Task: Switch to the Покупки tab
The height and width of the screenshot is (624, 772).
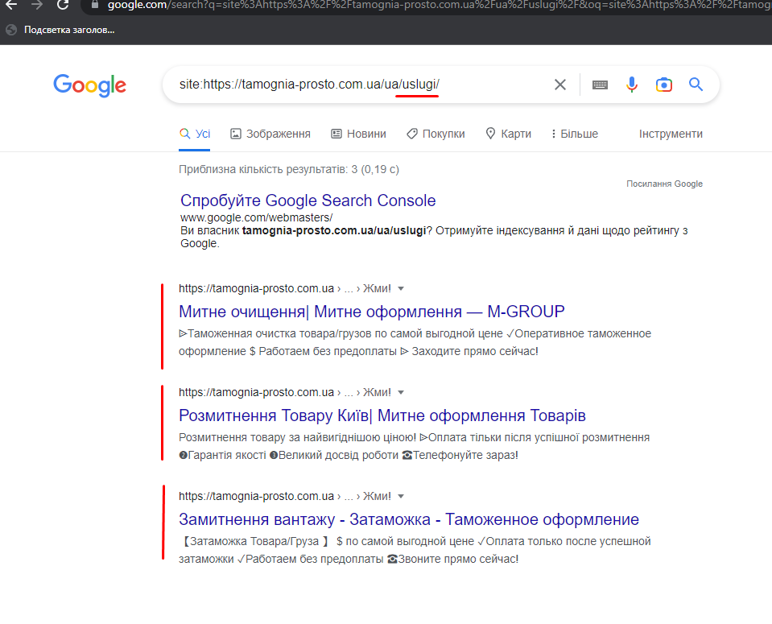Action: (x=436, y=134)
